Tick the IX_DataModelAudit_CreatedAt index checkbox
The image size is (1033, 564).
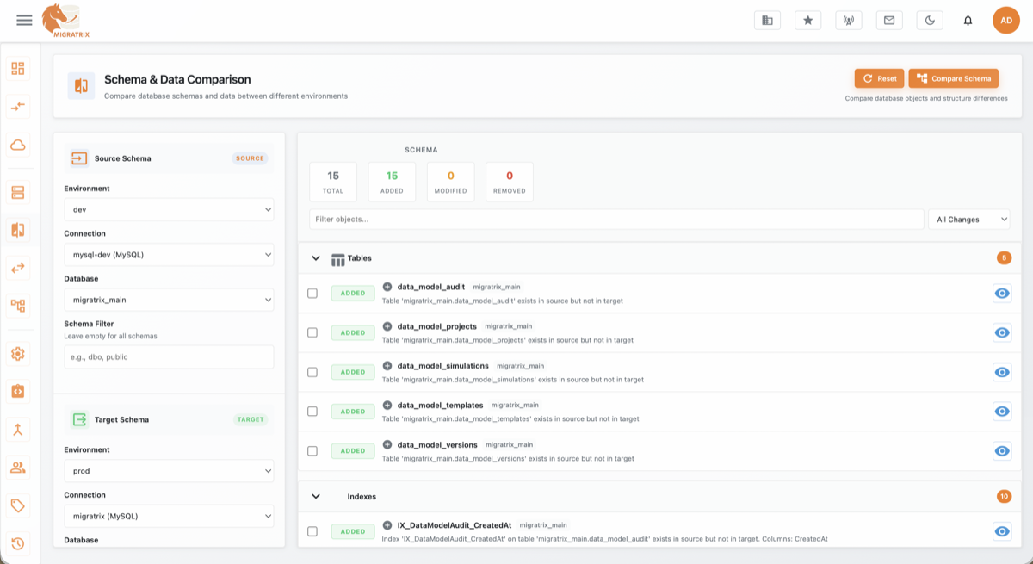coord(312,531)
